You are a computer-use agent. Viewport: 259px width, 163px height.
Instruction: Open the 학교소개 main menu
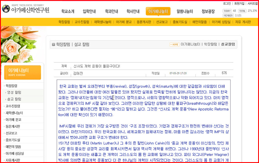68,11
